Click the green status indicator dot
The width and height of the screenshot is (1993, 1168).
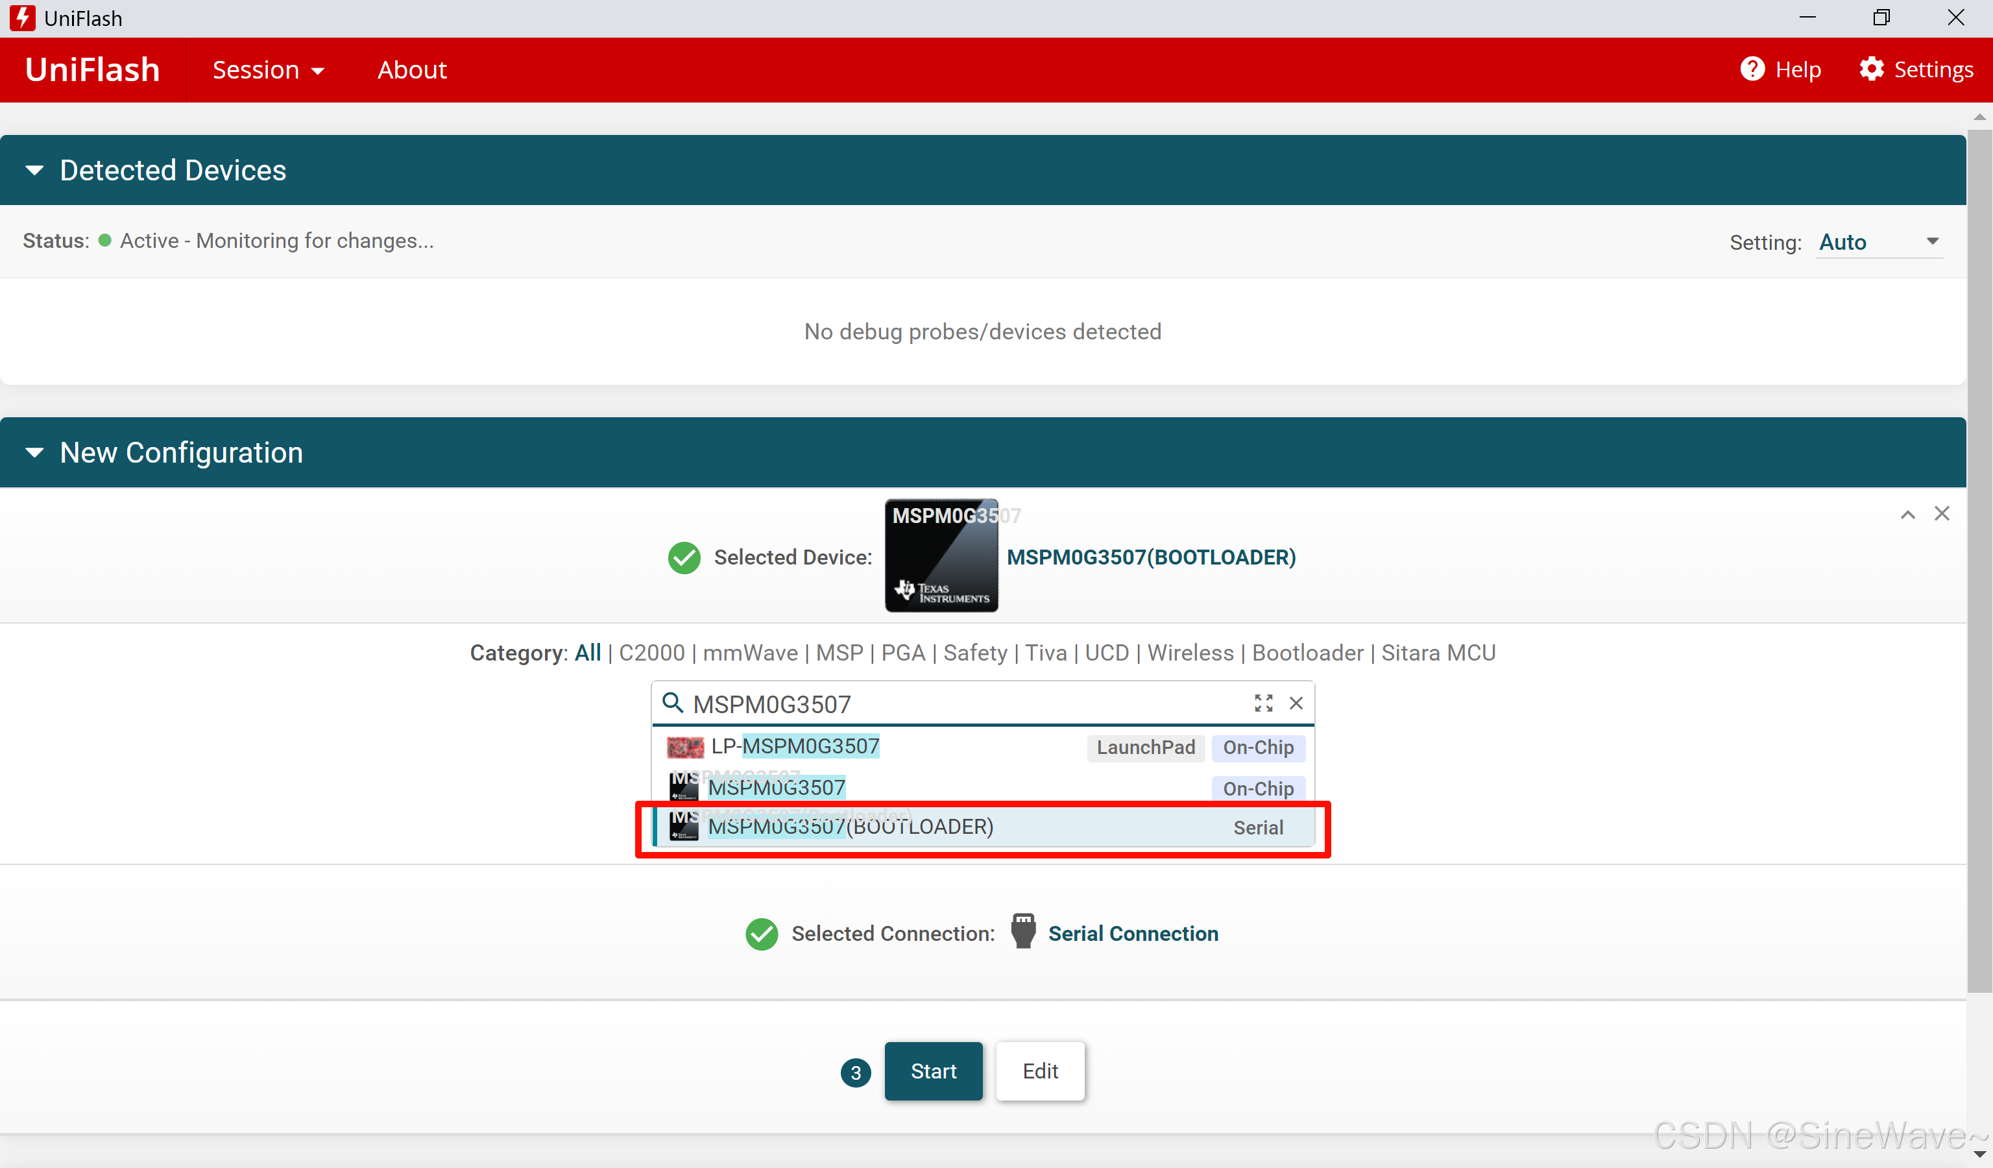point(104,240)
